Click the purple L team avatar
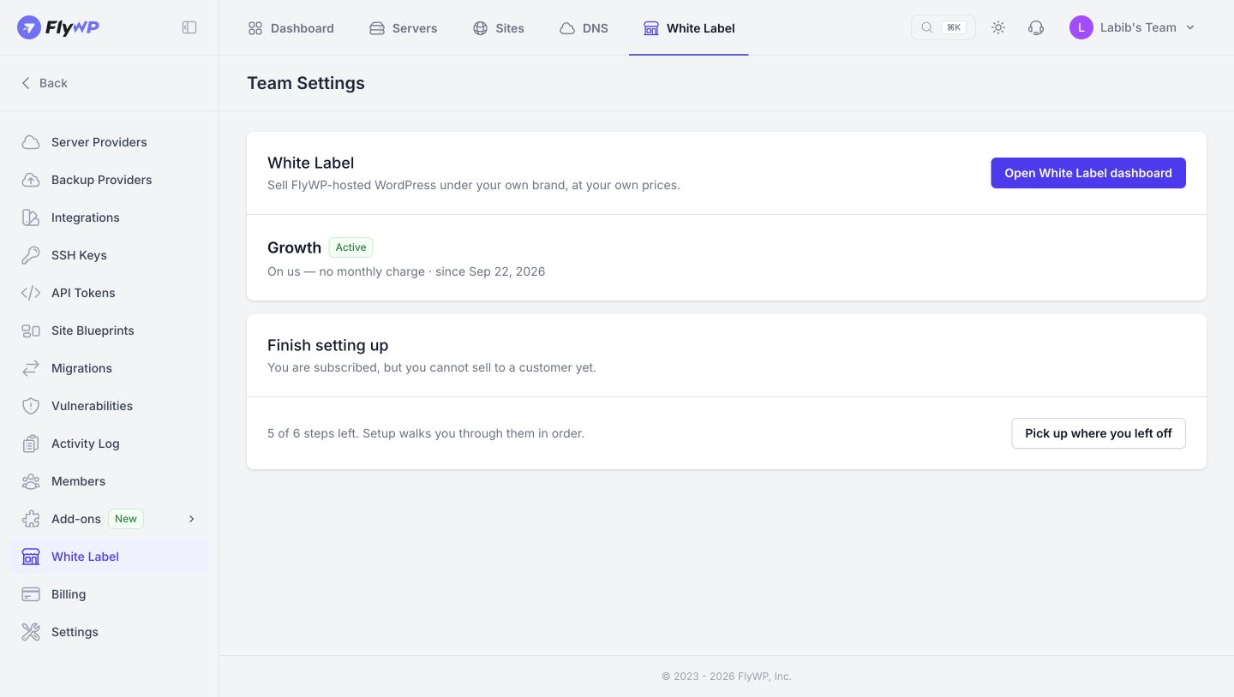Screen dimensions: 1234x697 pos(1081,27)
